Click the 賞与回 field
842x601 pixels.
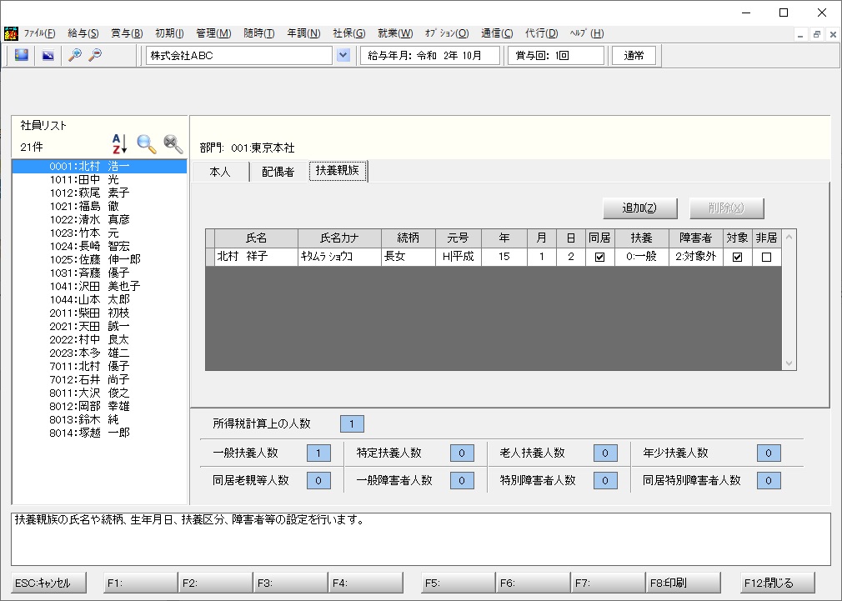coord(556,55)
